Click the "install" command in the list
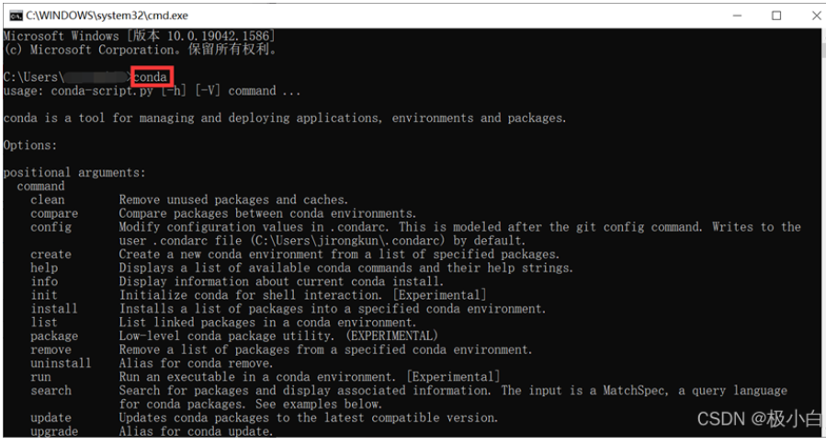826x445 pixels. click(54, 309)
